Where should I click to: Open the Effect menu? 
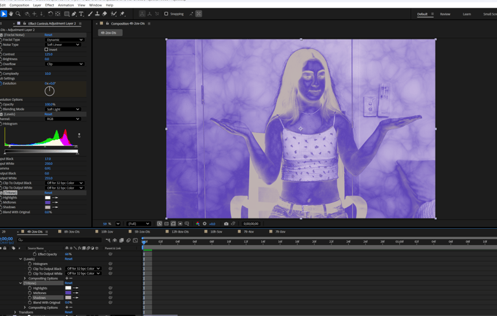click(49, 5)
